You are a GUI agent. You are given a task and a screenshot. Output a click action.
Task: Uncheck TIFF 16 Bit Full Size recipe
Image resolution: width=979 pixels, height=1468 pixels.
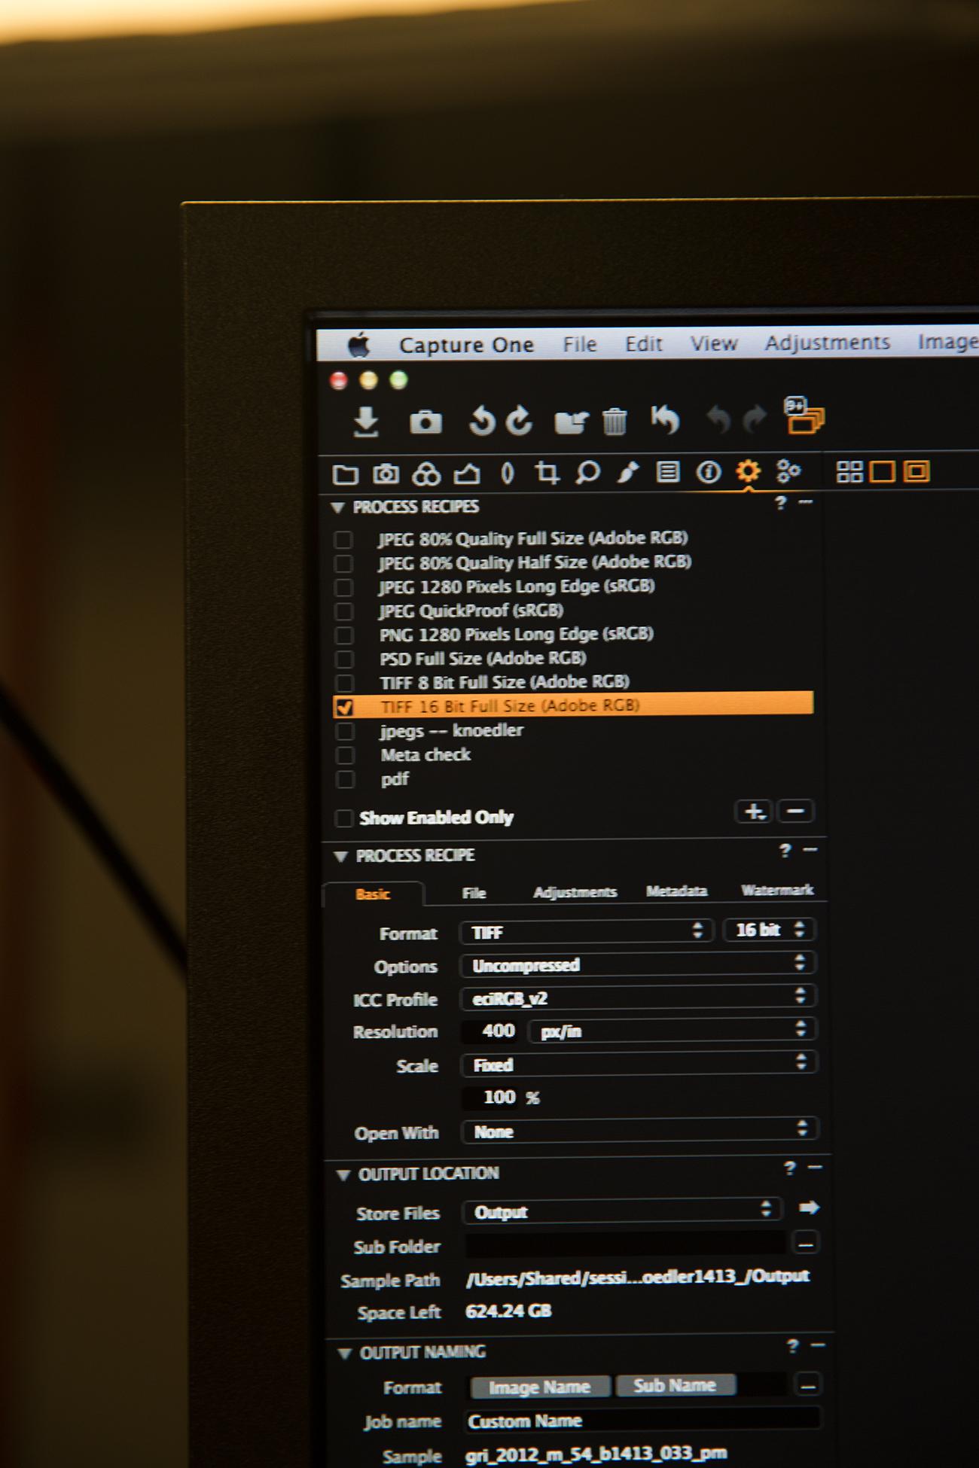pyautogui.click(x=345, y=707)
